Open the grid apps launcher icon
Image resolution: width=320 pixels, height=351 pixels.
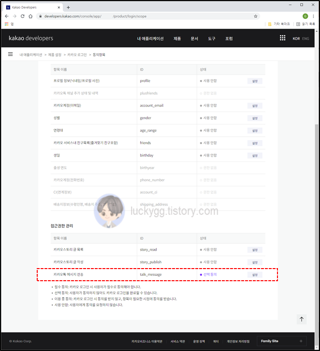282,38
